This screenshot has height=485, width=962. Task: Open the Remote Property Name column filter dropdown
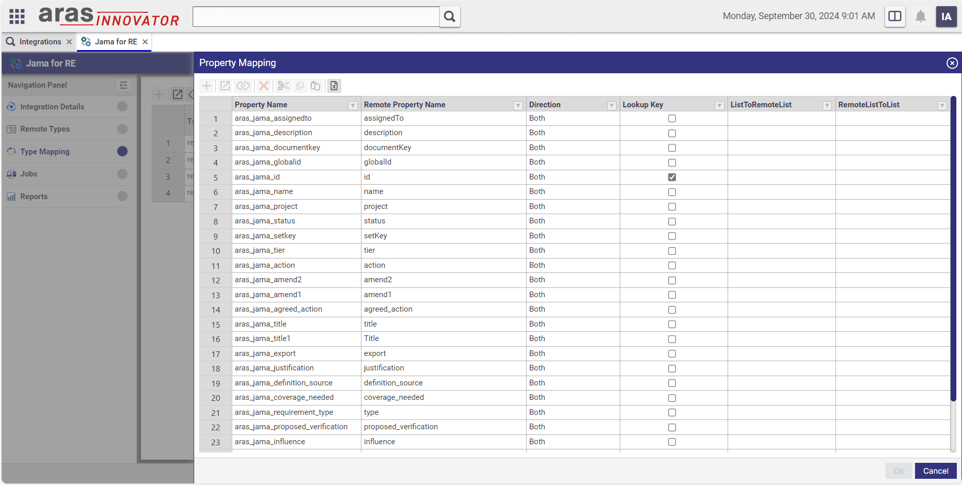(x=518, y=105)
